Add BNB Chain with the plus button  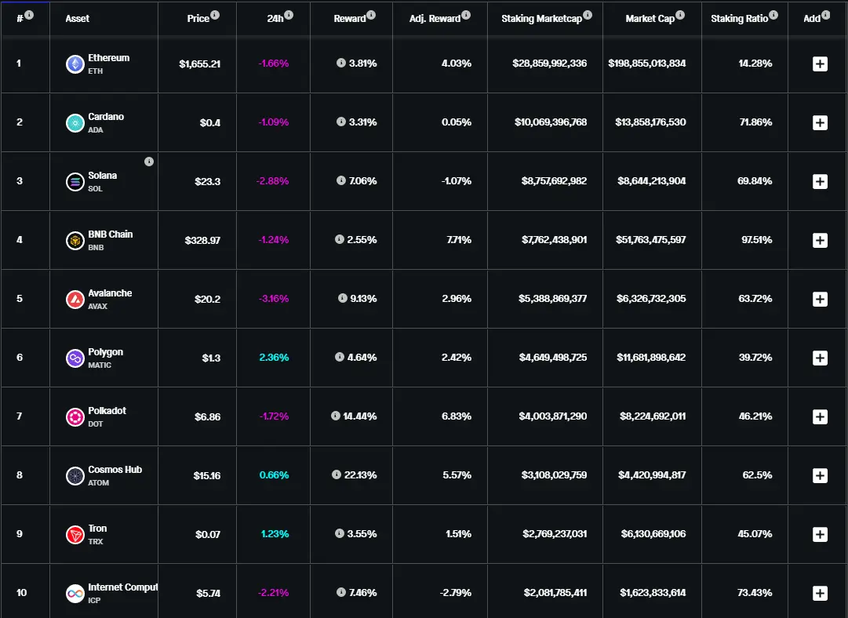pyautogui.click(x=820, y=241)
